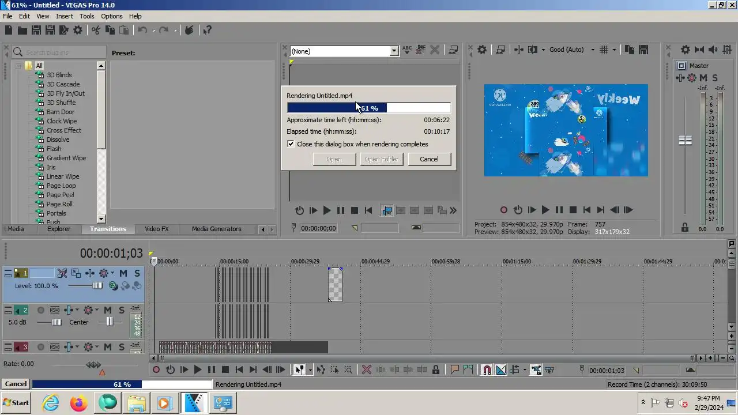Mute audio track 3

108,347
